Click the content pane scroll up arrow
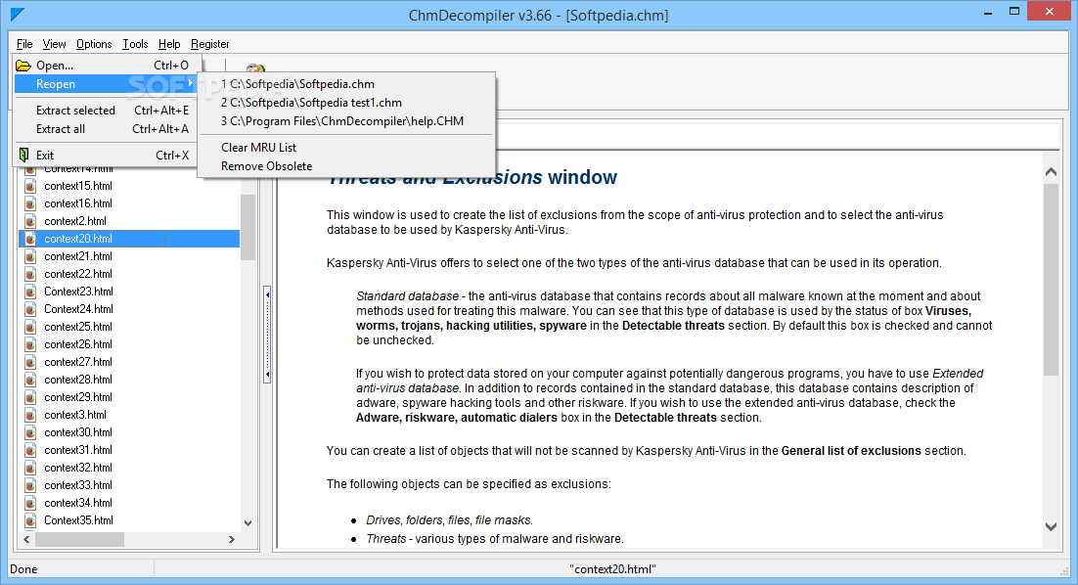1078x585 pixels. [1052, 172]
